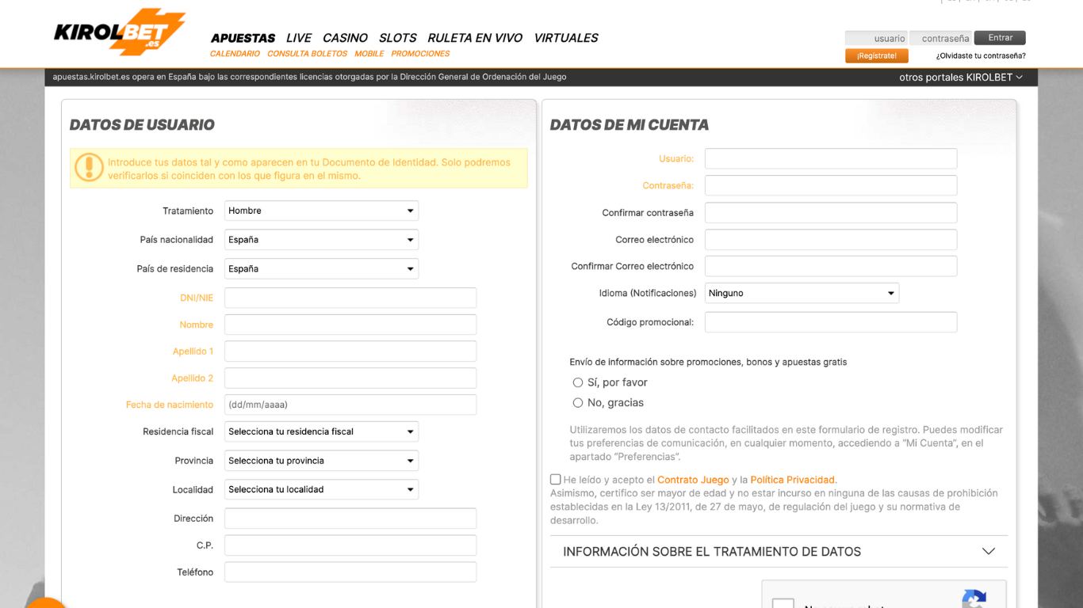
Task: Click the Dirección input field
Action: [x=350, y=519]
